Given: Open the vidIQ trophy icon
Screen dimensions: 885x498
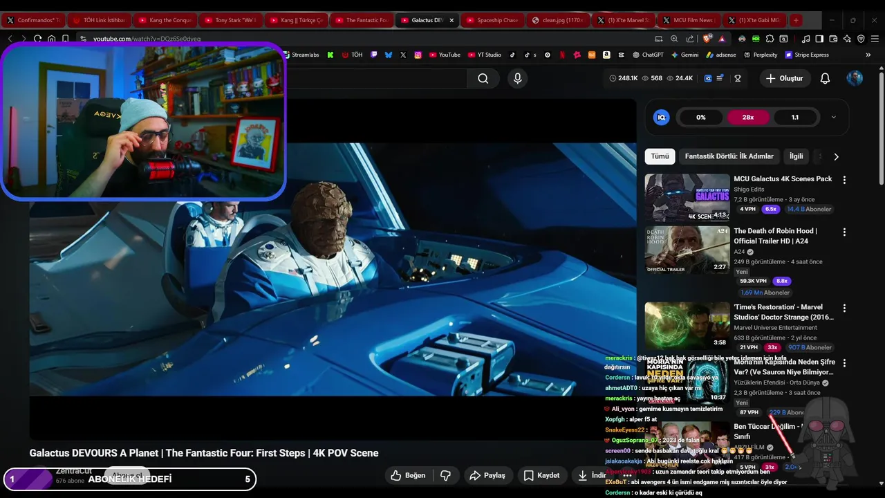Looking at the screenshot, I should [738, 78].
